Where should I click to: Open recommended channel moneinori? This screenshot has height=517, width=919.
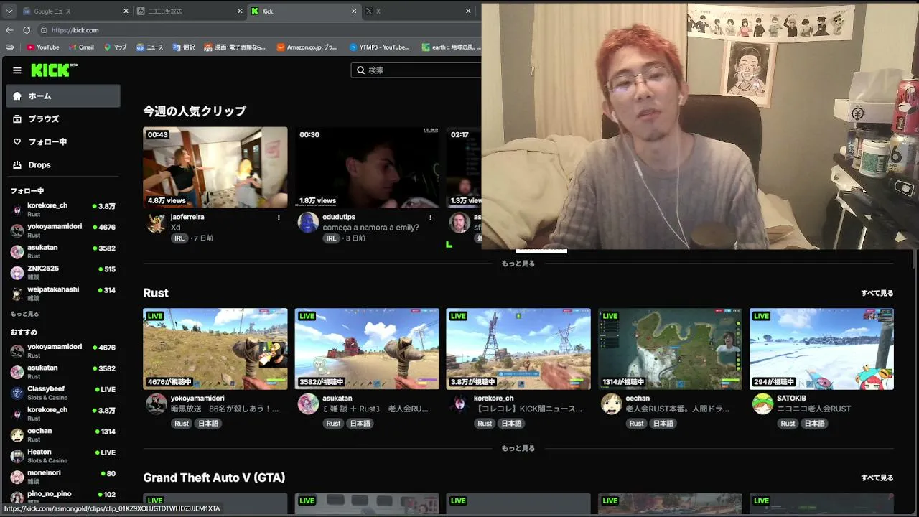click(63, 477)
